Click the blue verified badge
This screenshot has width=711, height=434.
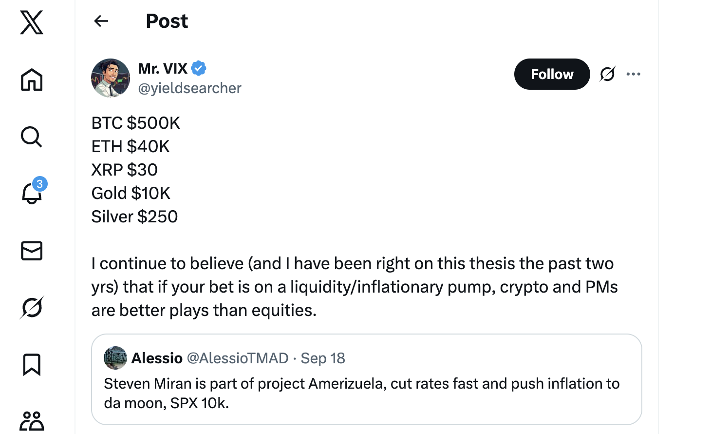tap(199, 69)
